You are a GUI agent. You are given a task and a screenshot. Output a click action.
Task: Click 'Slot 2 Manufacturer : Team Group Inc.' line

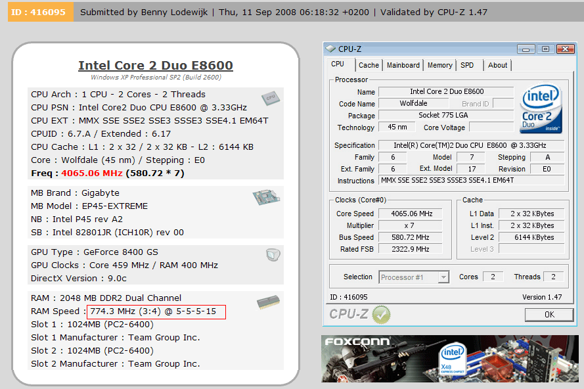[116, 364]
